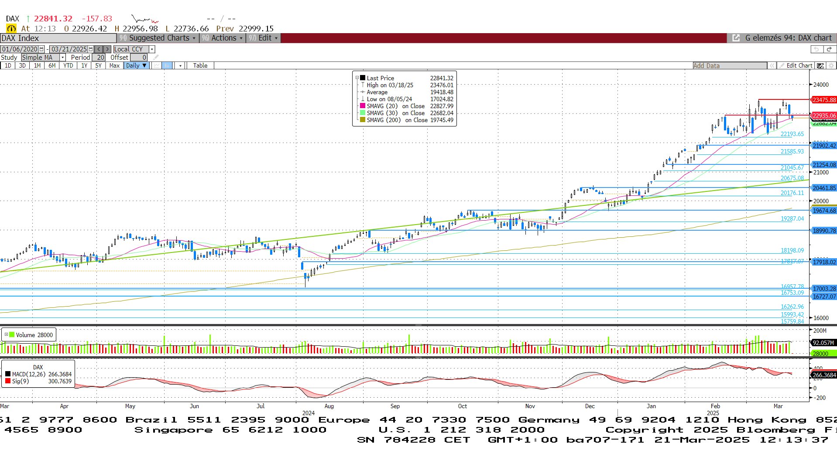837x464 pixels.
Task: Open chart type options dropdown arrow
Action: click(180, 65)
